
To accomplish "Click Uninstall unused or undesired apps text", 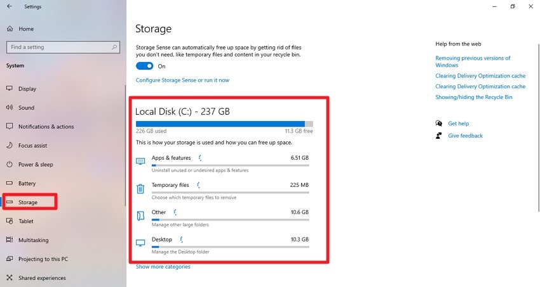I will [200, 170].
